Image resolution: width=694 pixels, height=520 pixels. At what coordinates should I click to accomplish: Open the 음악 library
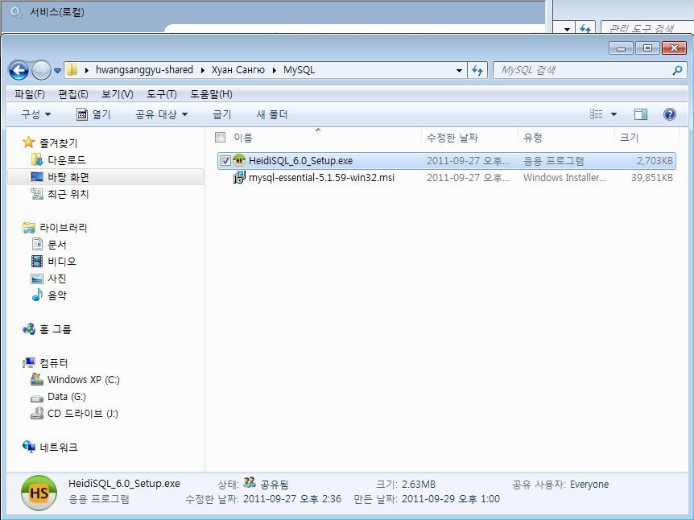click(x=57, y=295)
